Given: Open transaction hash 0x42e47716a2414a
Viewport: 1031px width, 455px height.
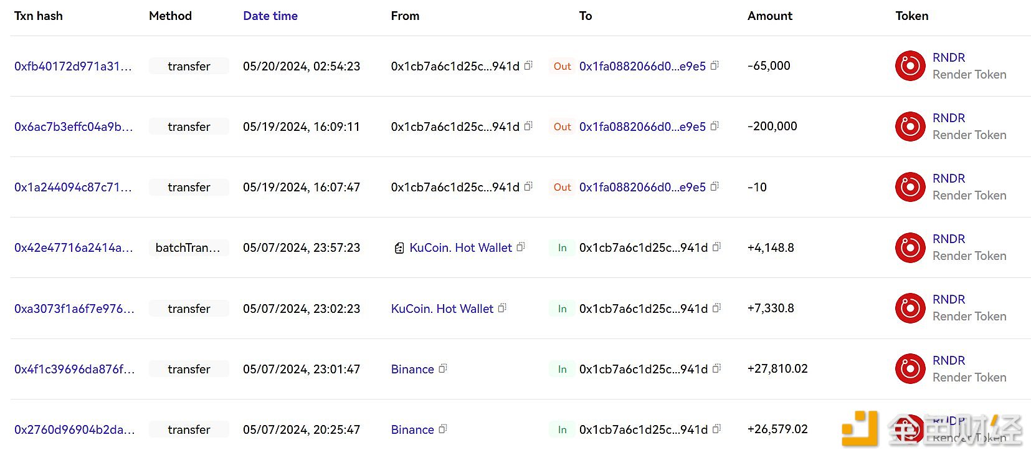Looking at the screenshot, I should [x=74, y=247].
